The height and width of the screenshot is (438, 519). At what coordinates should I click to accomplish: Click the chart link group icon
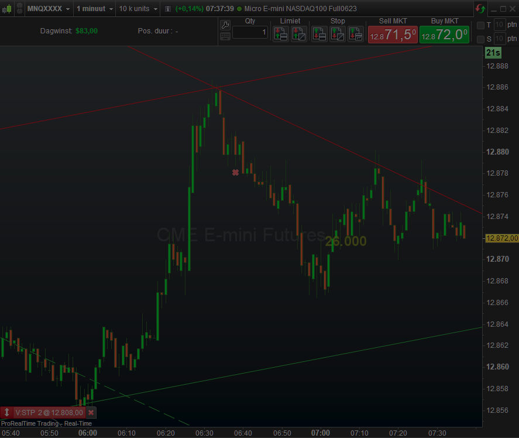click(19, 8)
